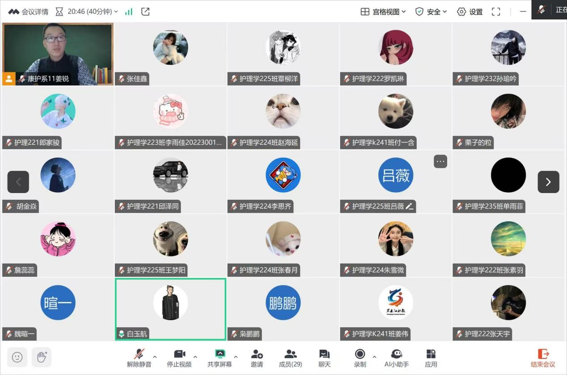Go to next page of participants
Image resolution: width=567 pixels, height=375 pixels.
[548, 182]
